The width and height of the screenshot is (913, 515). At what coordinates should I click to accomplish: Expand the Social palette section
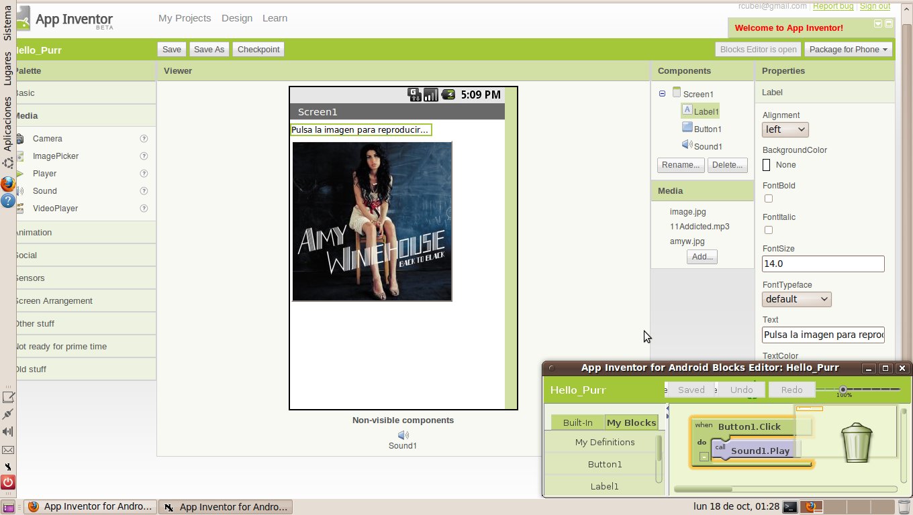(86, 255)
